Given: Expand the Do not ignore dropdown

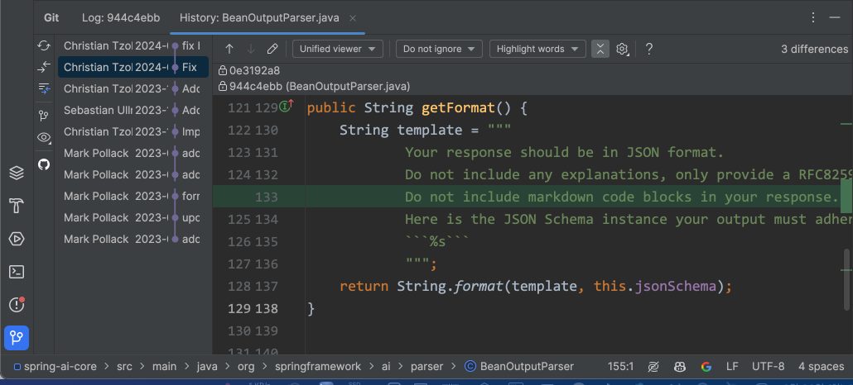Looking at the screenshot, I should (x=438, y=50).
